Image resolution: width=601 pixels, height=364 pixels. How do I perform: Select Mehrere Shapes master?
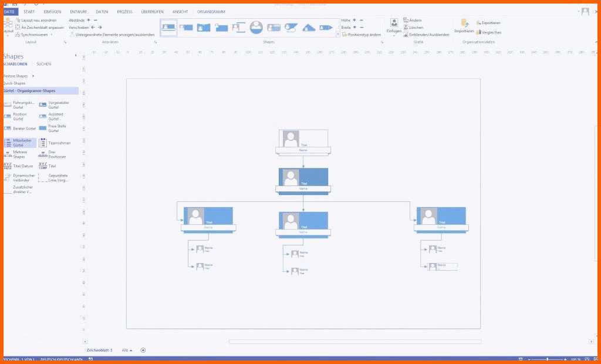16,154
